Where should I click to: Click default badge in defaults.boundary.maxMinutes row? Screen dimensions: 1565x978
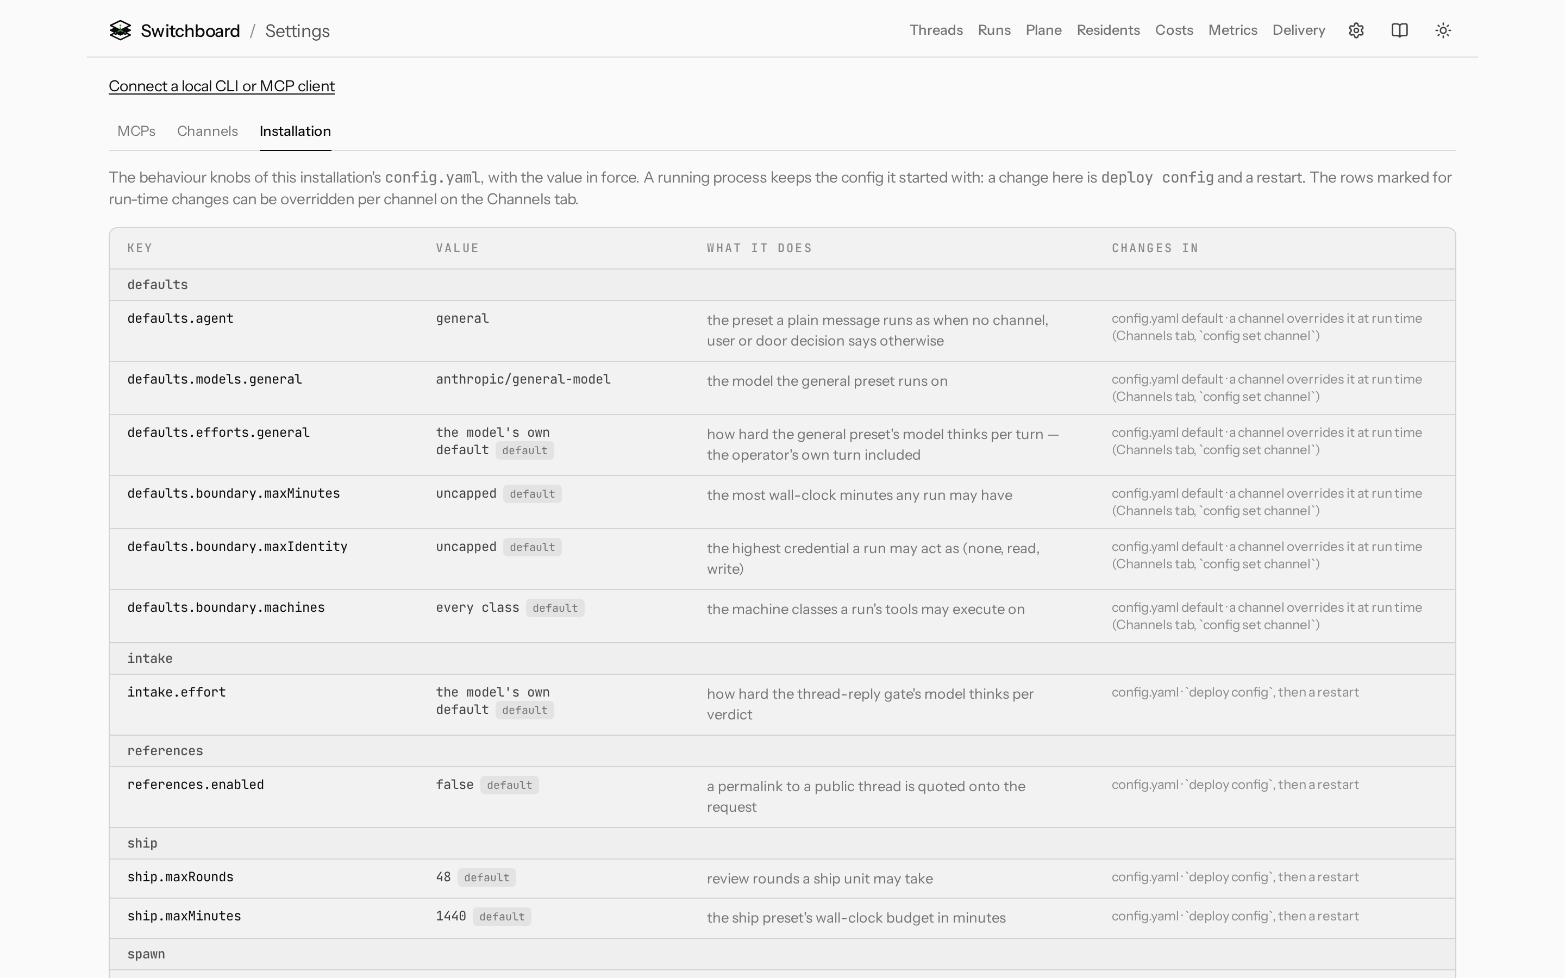click(532, 494)
